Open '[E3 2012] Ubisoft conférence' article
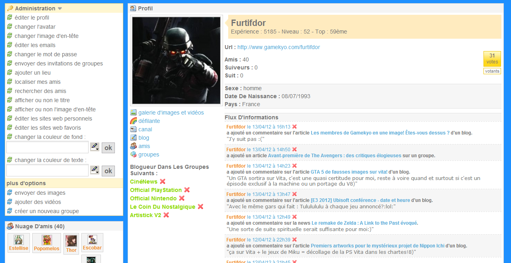511x263 pixels. [x=360, y=200]
